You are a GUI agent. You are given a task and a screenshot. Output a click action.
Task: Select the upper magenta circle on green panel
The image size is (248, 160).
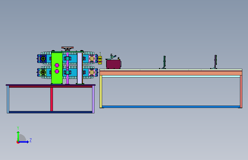57,65
